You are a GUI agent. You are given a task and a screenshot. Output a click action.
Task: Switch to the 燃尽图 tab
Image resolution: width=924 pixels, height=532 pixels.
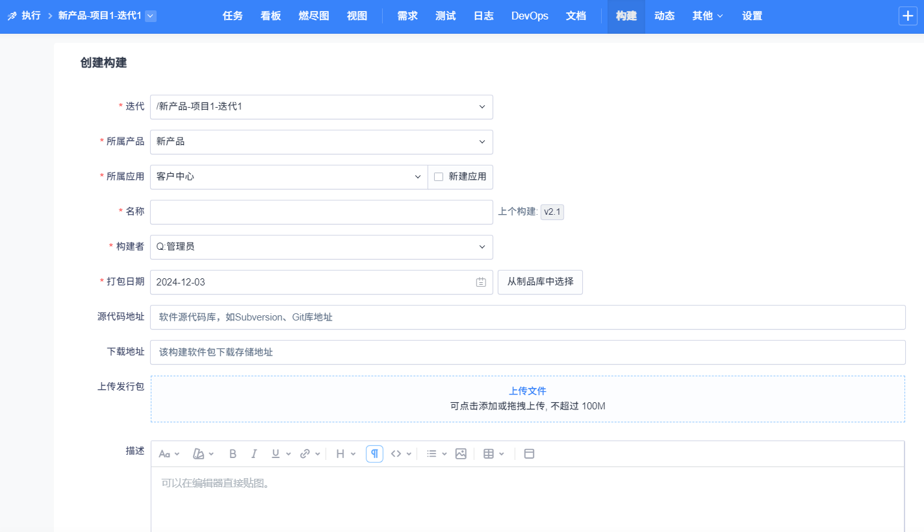click(x=314, y=16)
